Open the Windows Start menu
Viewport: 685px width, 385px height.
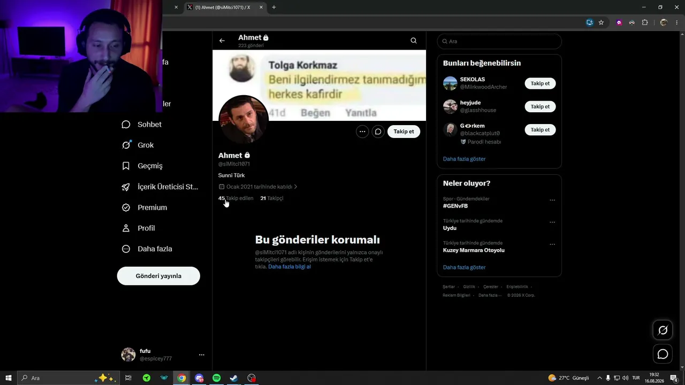point(9,378)
